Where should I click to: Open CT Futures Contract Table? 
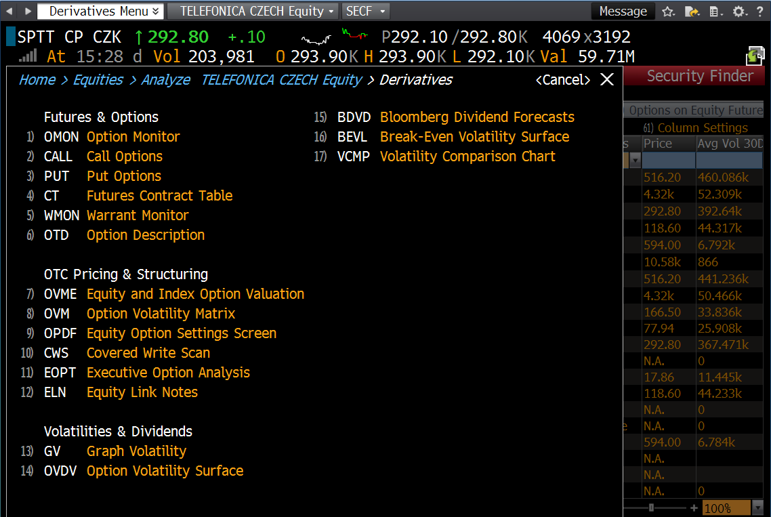[138, 196]
